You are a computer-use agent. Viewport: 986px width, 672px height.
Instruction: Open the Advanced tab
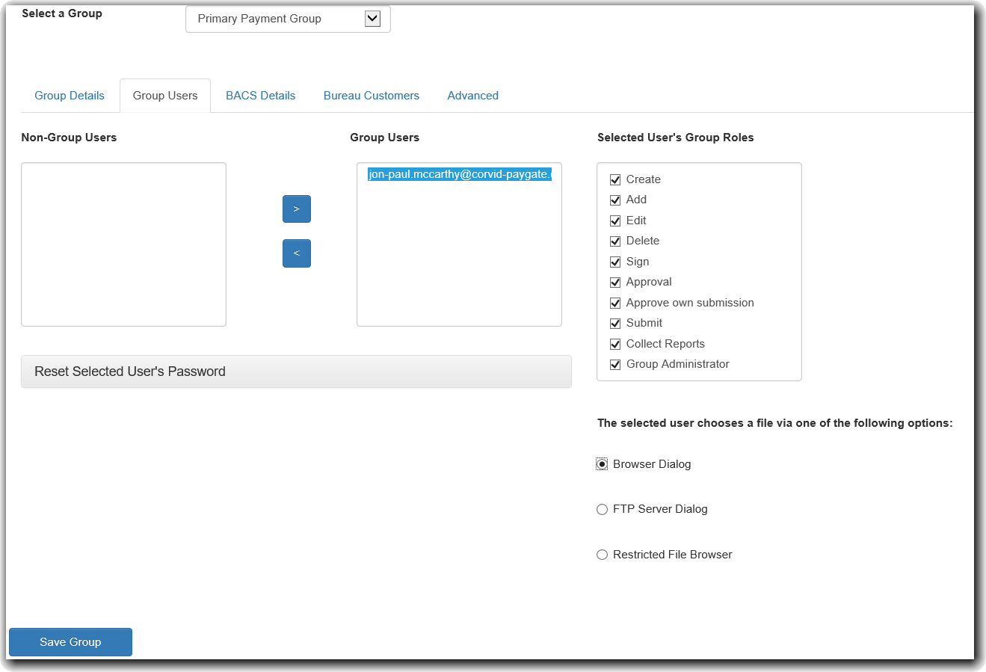tap(472, 96)
